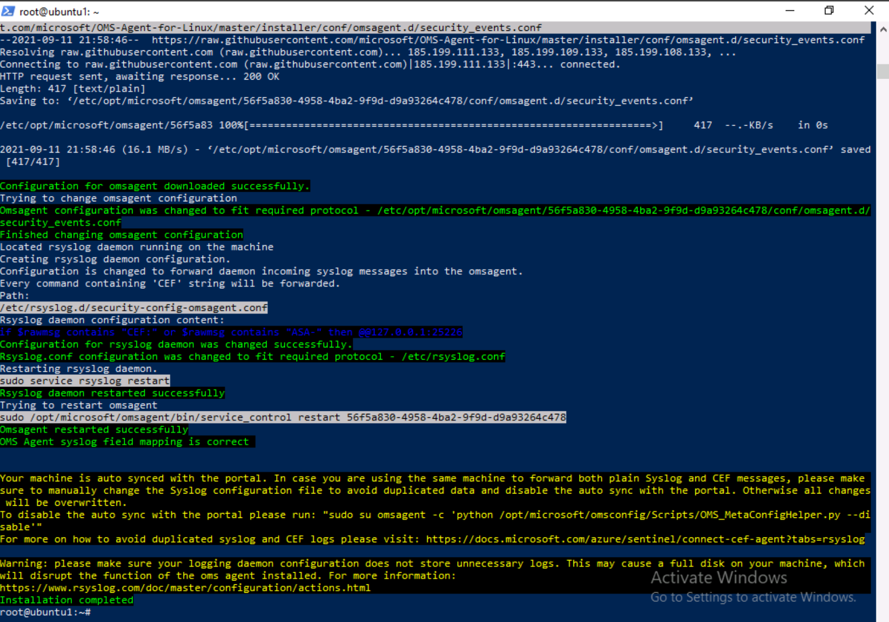Click '/etc/rsyslog.d/security-config-omsagent.conf' path
889x622 pixels.
tap(134, 307)
